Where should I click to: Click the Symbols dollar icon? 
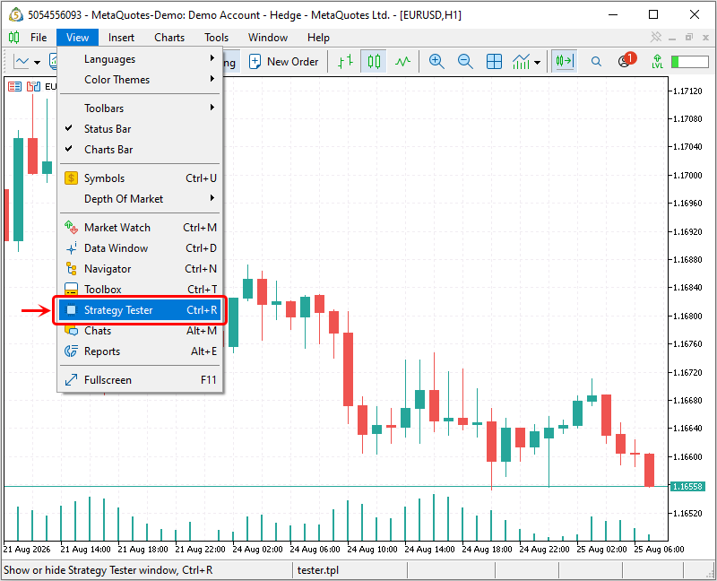[x=72, y=178]
